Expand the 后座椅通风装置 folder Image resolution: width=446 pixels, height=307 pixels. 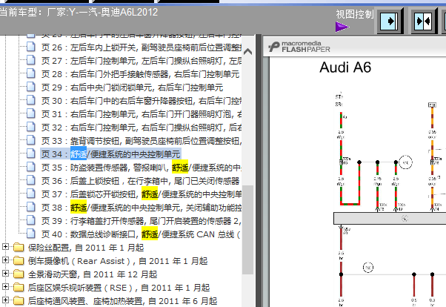pyautogui.click(x=5, y=300)
